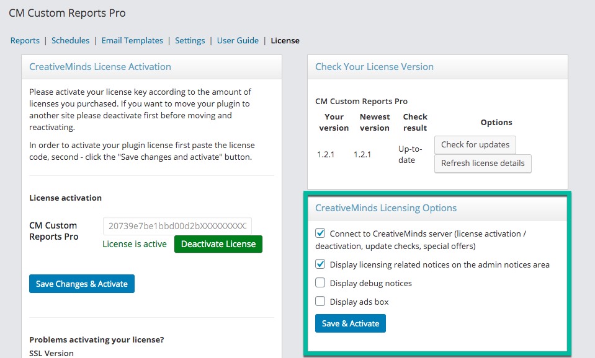Click Save Changes & Activate button
This screenshot has width=595, height=358.
[81, 284]
